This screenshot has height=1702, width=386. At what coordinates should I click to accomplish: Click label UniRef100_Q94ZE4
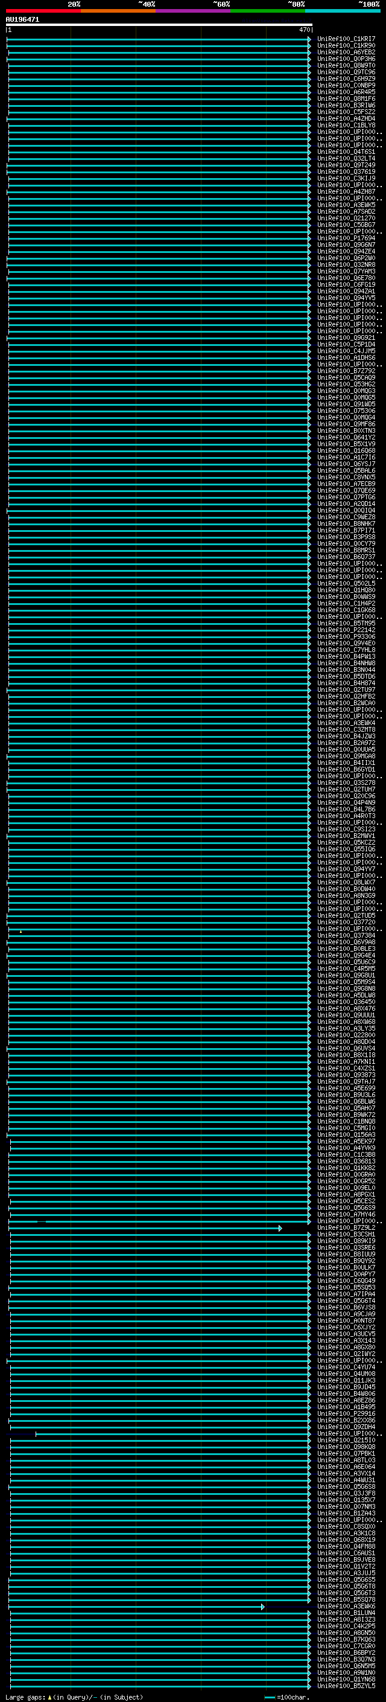click(346, 251)
